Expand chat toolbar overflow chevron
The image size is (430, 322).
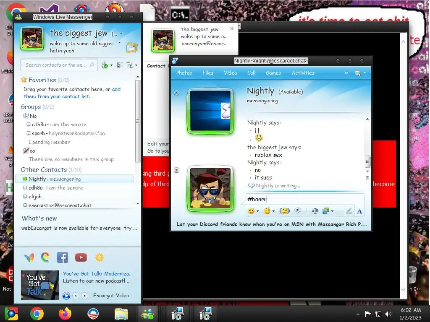point(346,73)
